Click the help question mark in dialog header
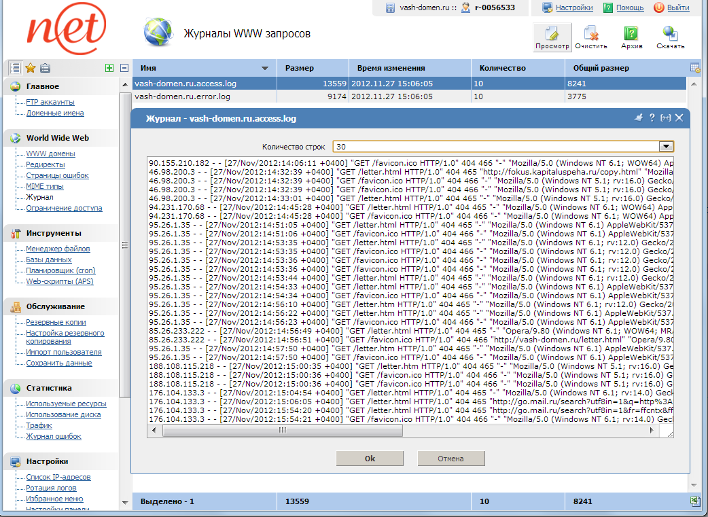The image size is (708, 517). click(x=652, y=118)
